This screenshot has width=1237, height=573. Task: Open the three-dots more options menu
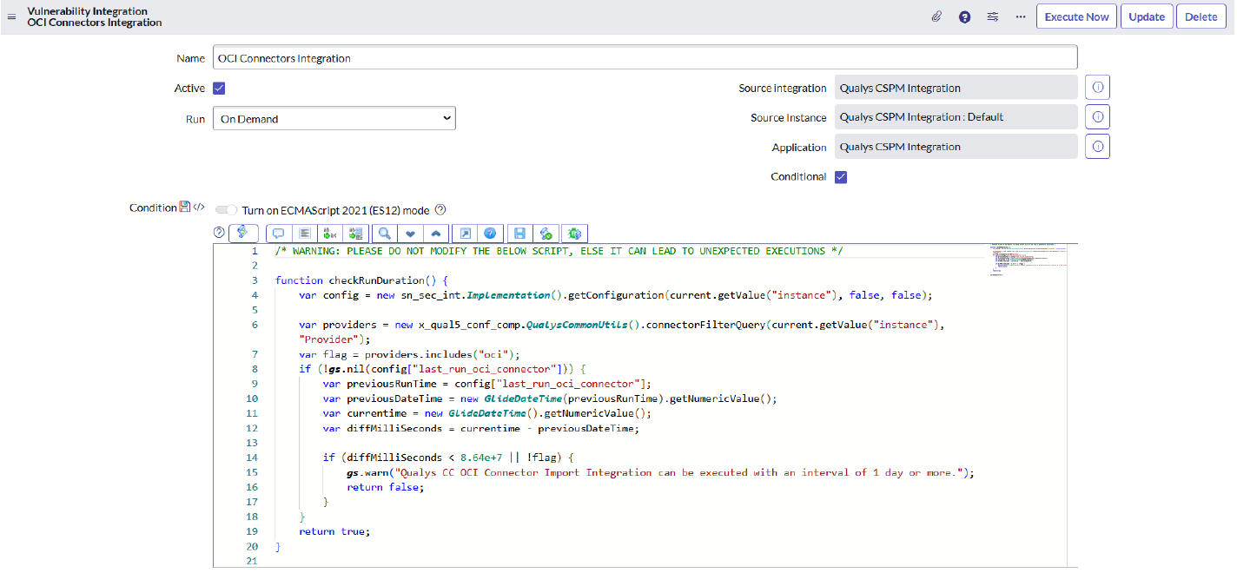1020,16
